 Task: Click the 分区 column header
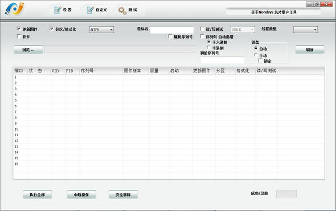(225, 71)
